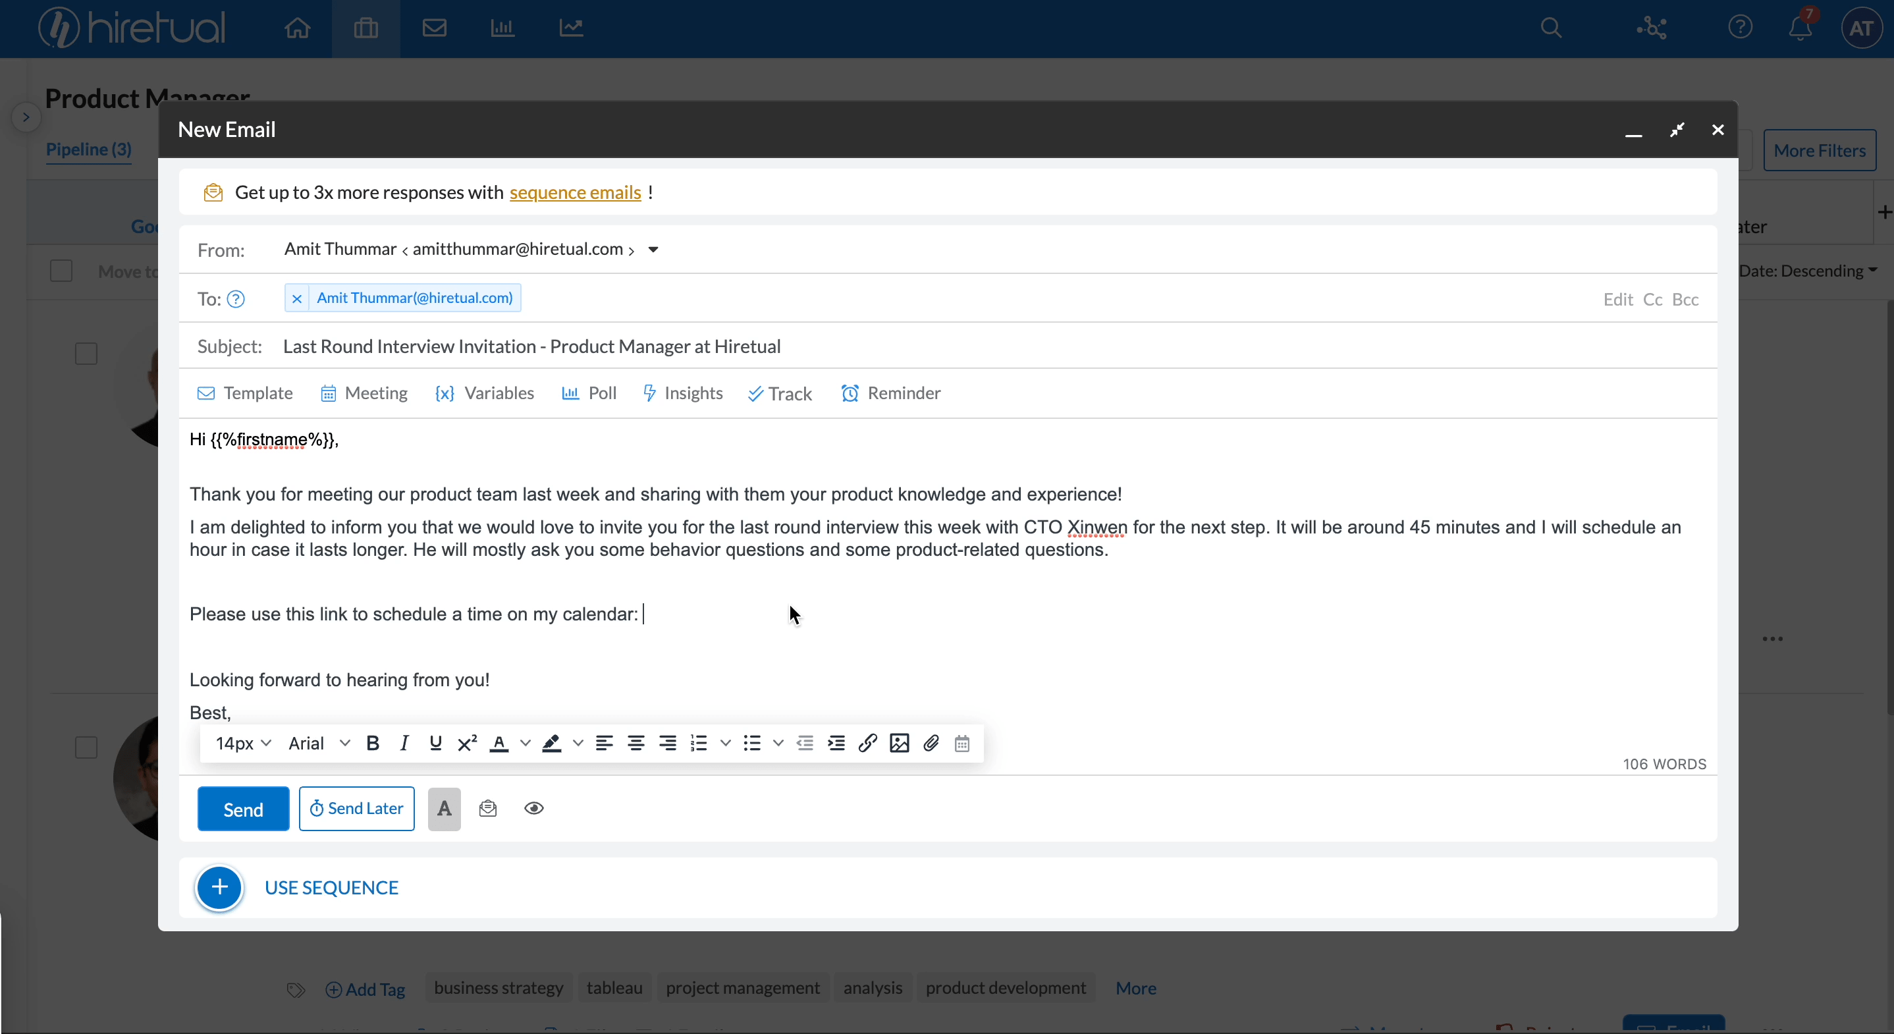Attach a file using the paperclip icon
The image size is (1894, 1034).
click(931, 743)
